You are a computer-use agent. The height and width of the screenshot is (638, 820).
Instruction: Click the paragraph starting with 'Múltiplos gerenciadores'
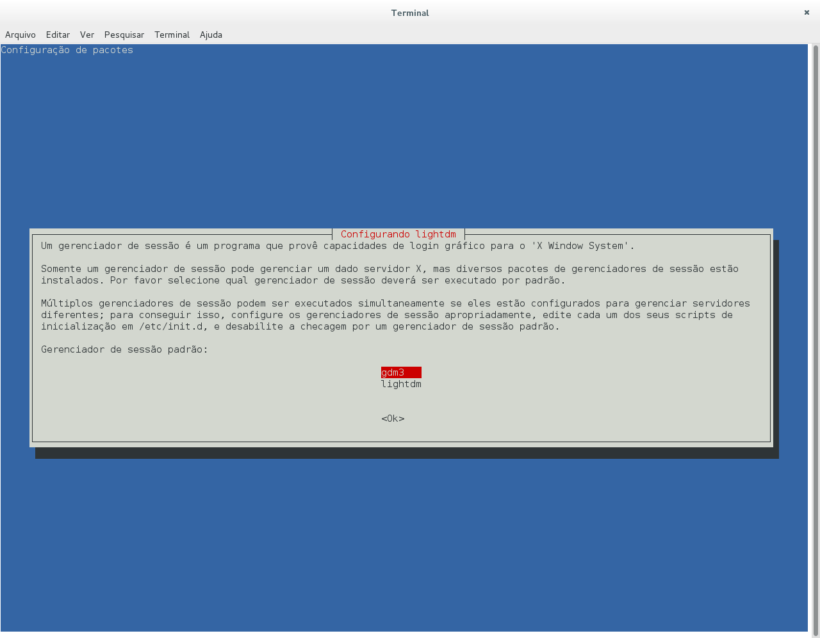click(x=384, y=315)
